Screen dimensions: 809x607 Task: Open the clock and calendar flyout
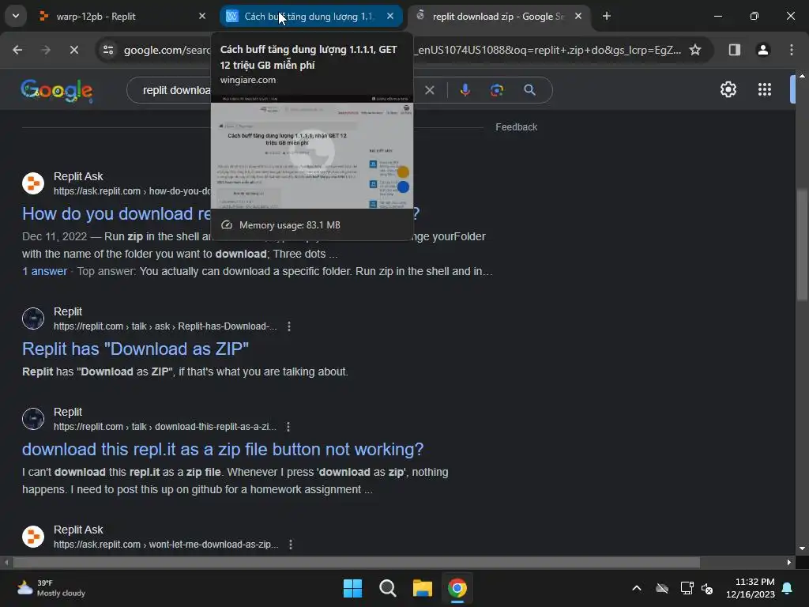point(751,588)
